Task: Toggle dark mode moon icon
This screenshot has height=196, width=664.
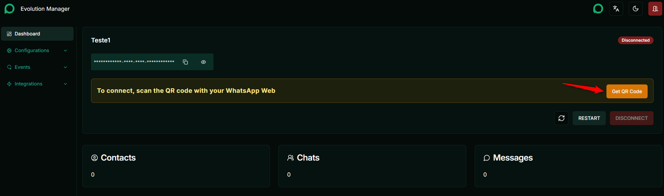Action: [x=636, y=9]
